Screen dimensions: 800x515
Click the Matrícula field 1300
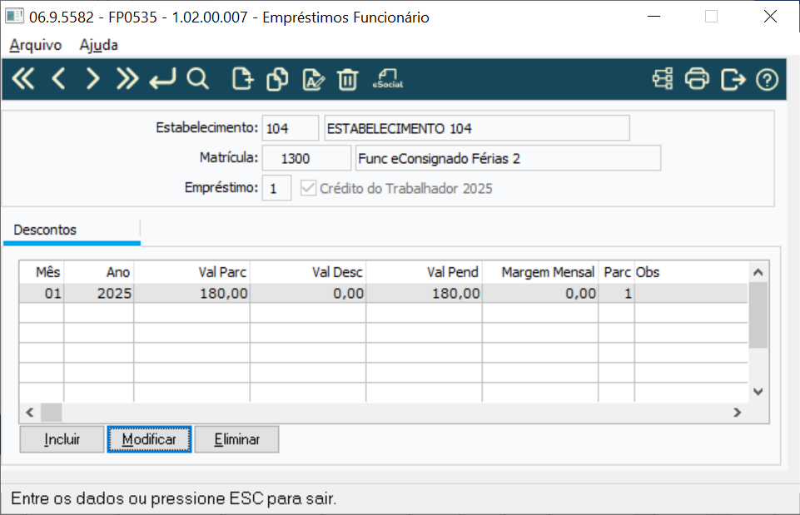306,158
